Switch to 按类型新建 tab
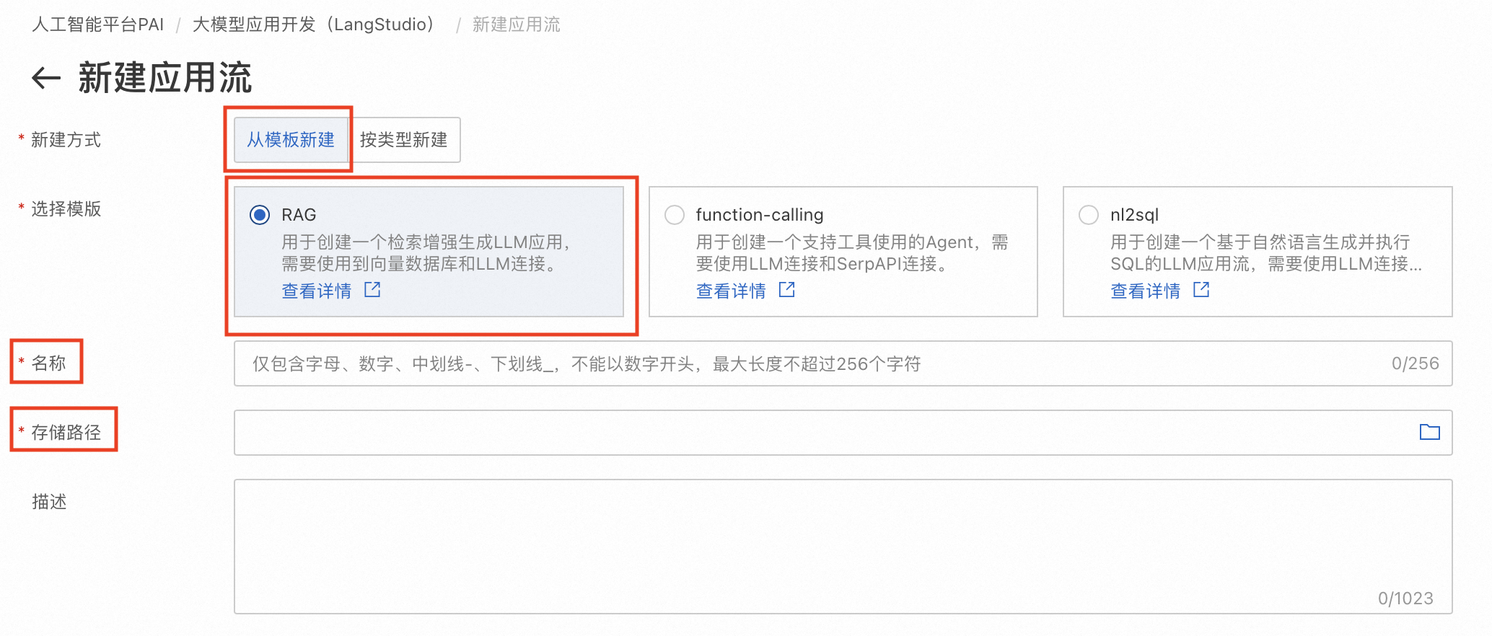This screenshot has width=1492, height=636. click(x=404, y=140)
